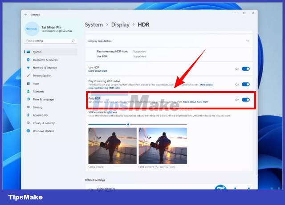285x205 pixels.
Task: Click the SDR content brightness slider handle
Action: [128, 125]
